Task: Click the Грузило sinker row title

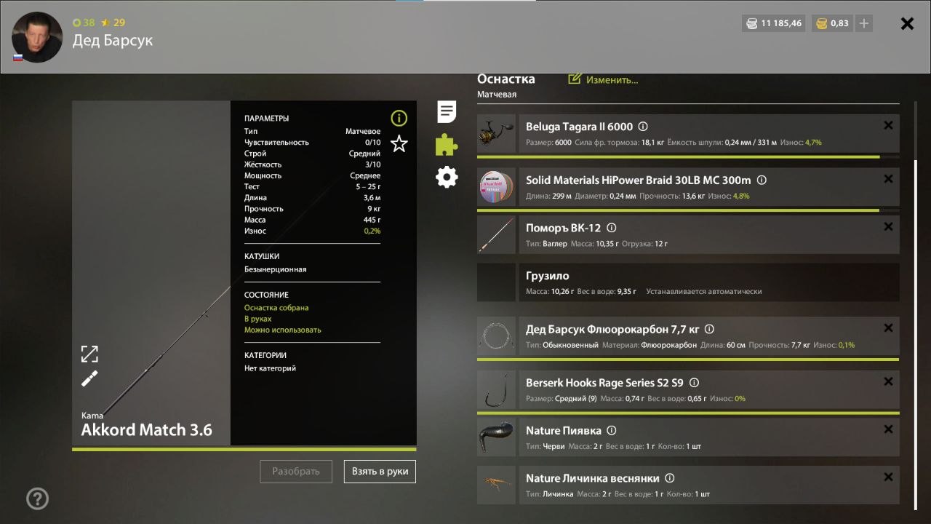Action: 548,276
